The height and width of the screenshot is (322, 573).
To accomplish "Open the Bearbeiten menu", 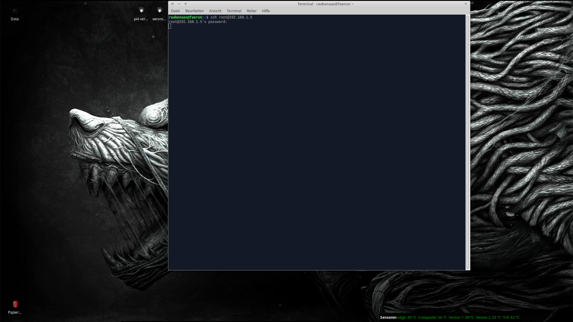I will [194, 11].
